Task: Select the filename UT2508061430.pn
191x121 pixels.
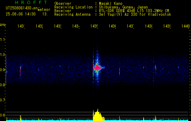Action: pyautogui.click(x=22, y=8)
